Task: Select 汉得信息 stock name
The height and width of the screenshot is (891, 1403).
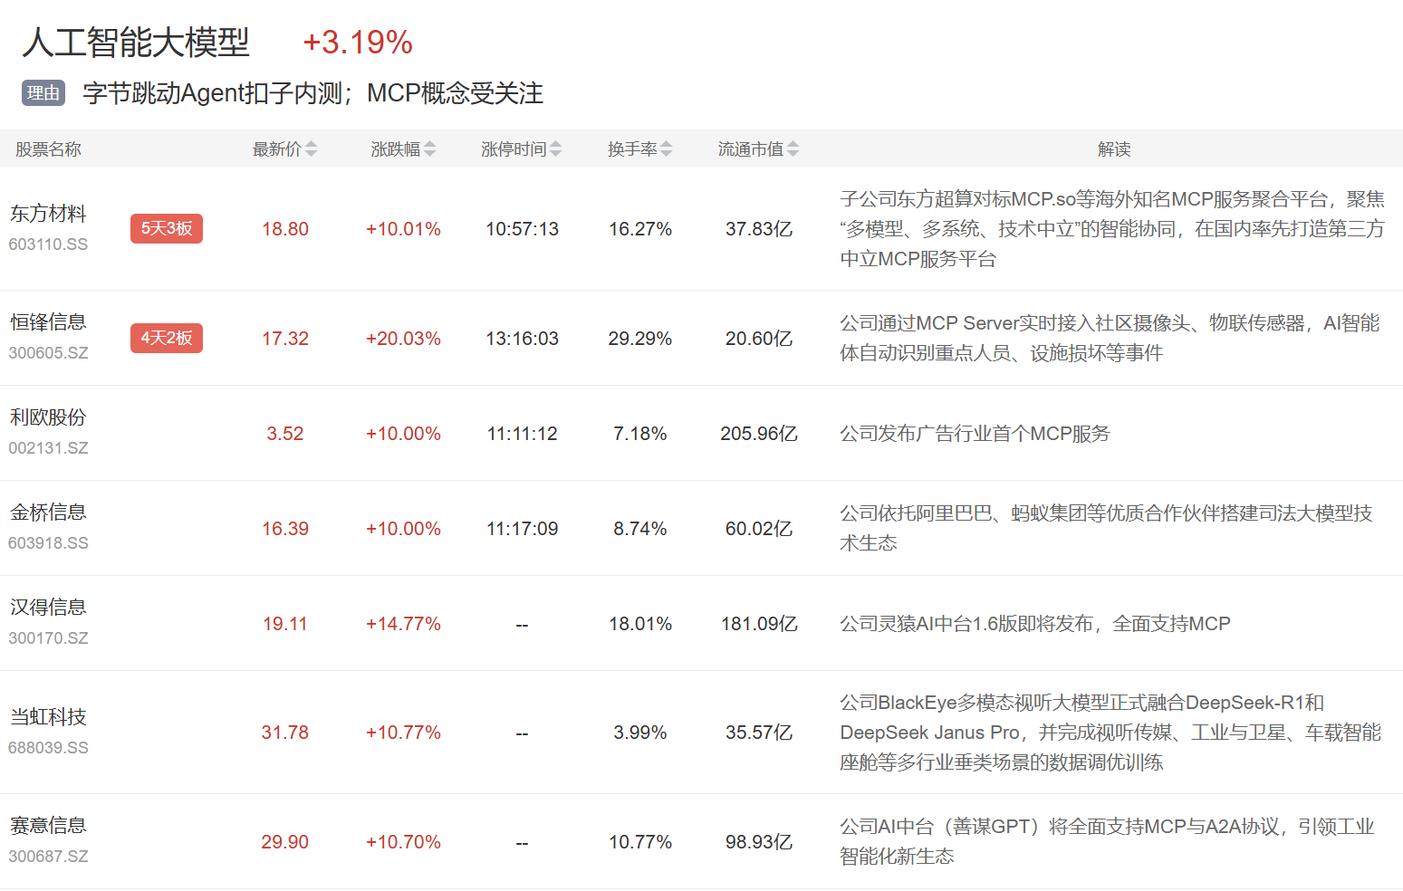Action: click(48, 608)
